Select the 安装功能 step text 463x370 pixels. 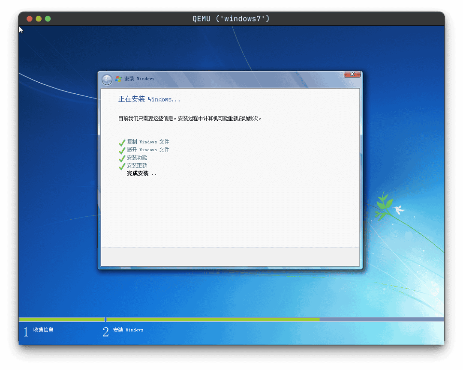[x=137, y=158]
